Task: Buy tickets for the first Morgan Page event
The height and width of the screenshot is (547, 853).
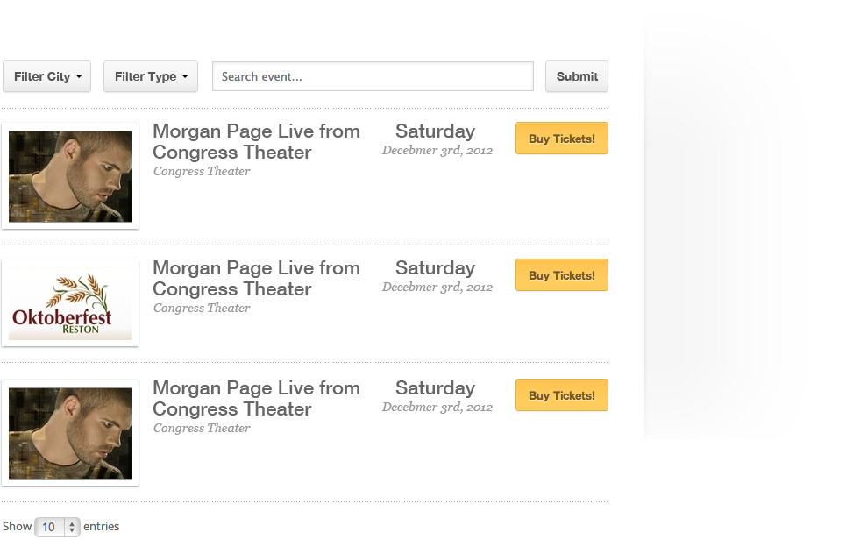Action: (562, 139)
